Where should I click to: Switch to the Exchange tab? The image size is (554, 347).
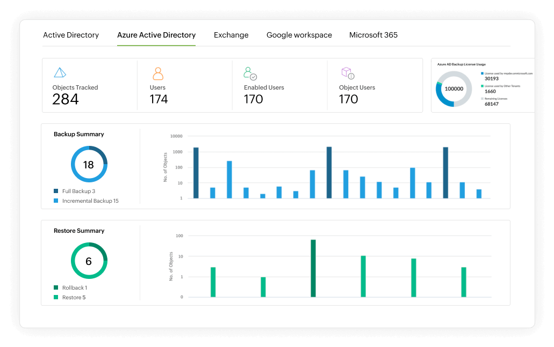(231, 34)
